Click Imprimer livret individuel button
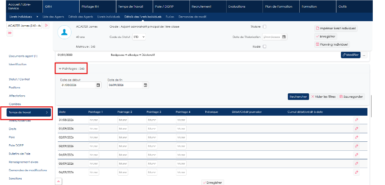385x185 pixels. (336, 28)
